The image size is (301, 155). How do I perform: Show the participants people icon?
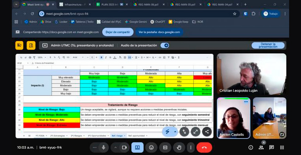(261, 147)
